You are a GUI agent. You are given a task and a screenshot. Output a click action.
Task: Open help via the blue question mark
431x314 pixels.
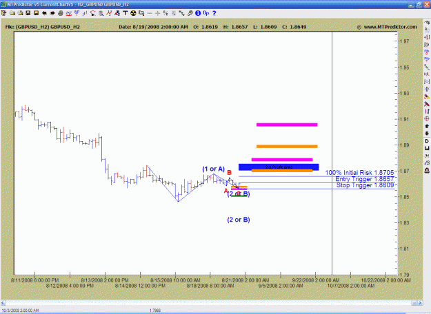214,13
